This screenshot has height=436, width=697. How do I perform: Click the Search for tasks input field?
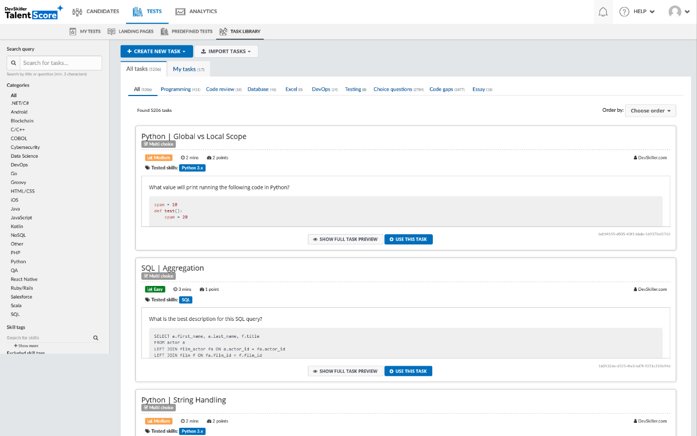click(60, 63)
